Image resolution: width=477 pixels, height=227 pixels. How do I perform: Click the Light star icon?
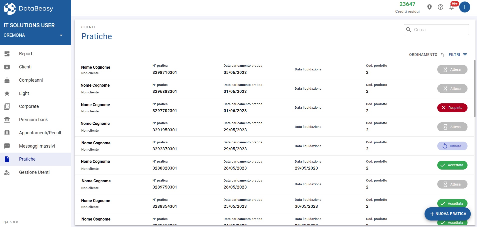pyautogui.click(x=7, y=93)
